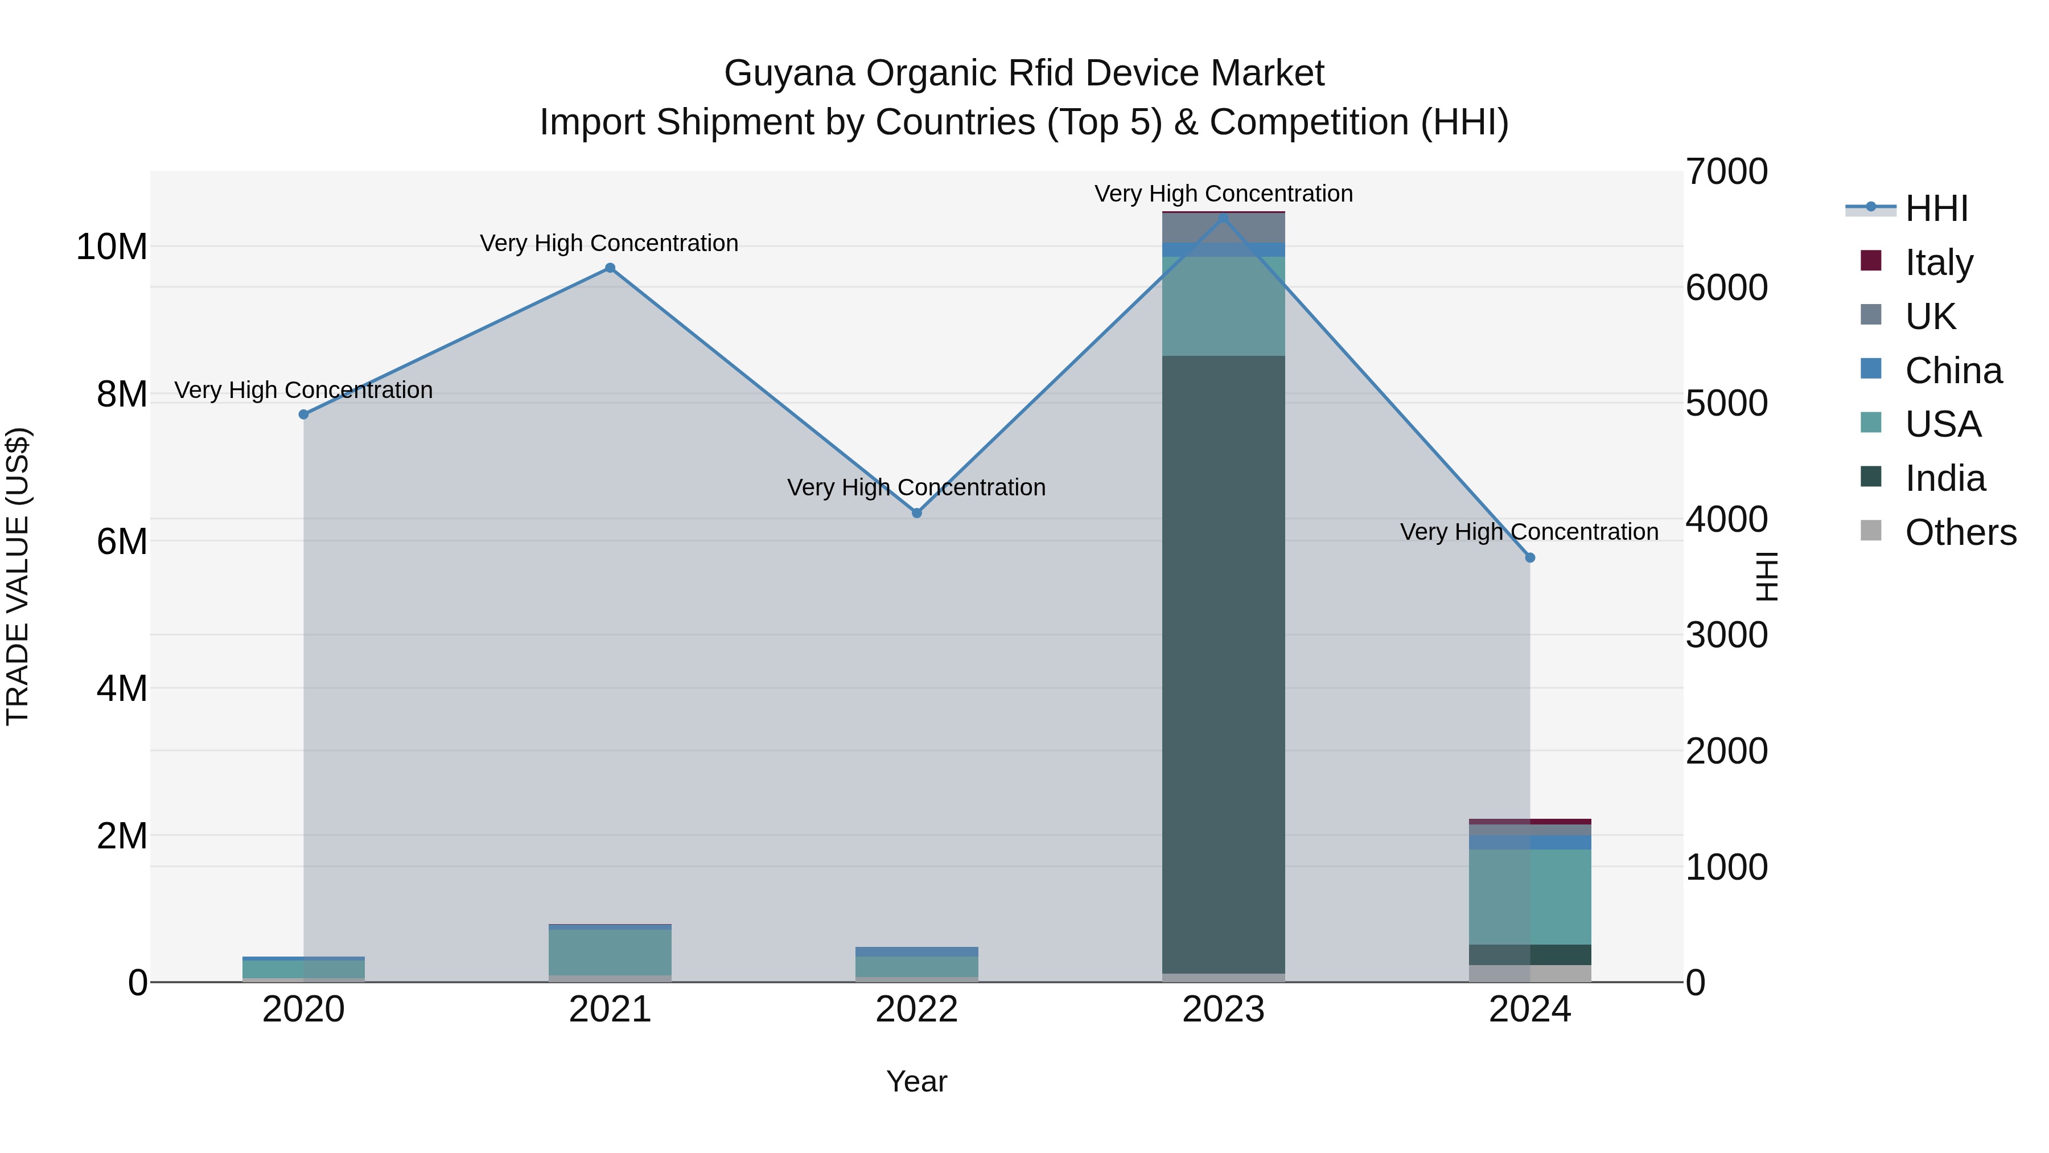This screenshot has width=2049, height=1153.
Task: Click the China blue legend swatch
Action: click(1871, 368)
